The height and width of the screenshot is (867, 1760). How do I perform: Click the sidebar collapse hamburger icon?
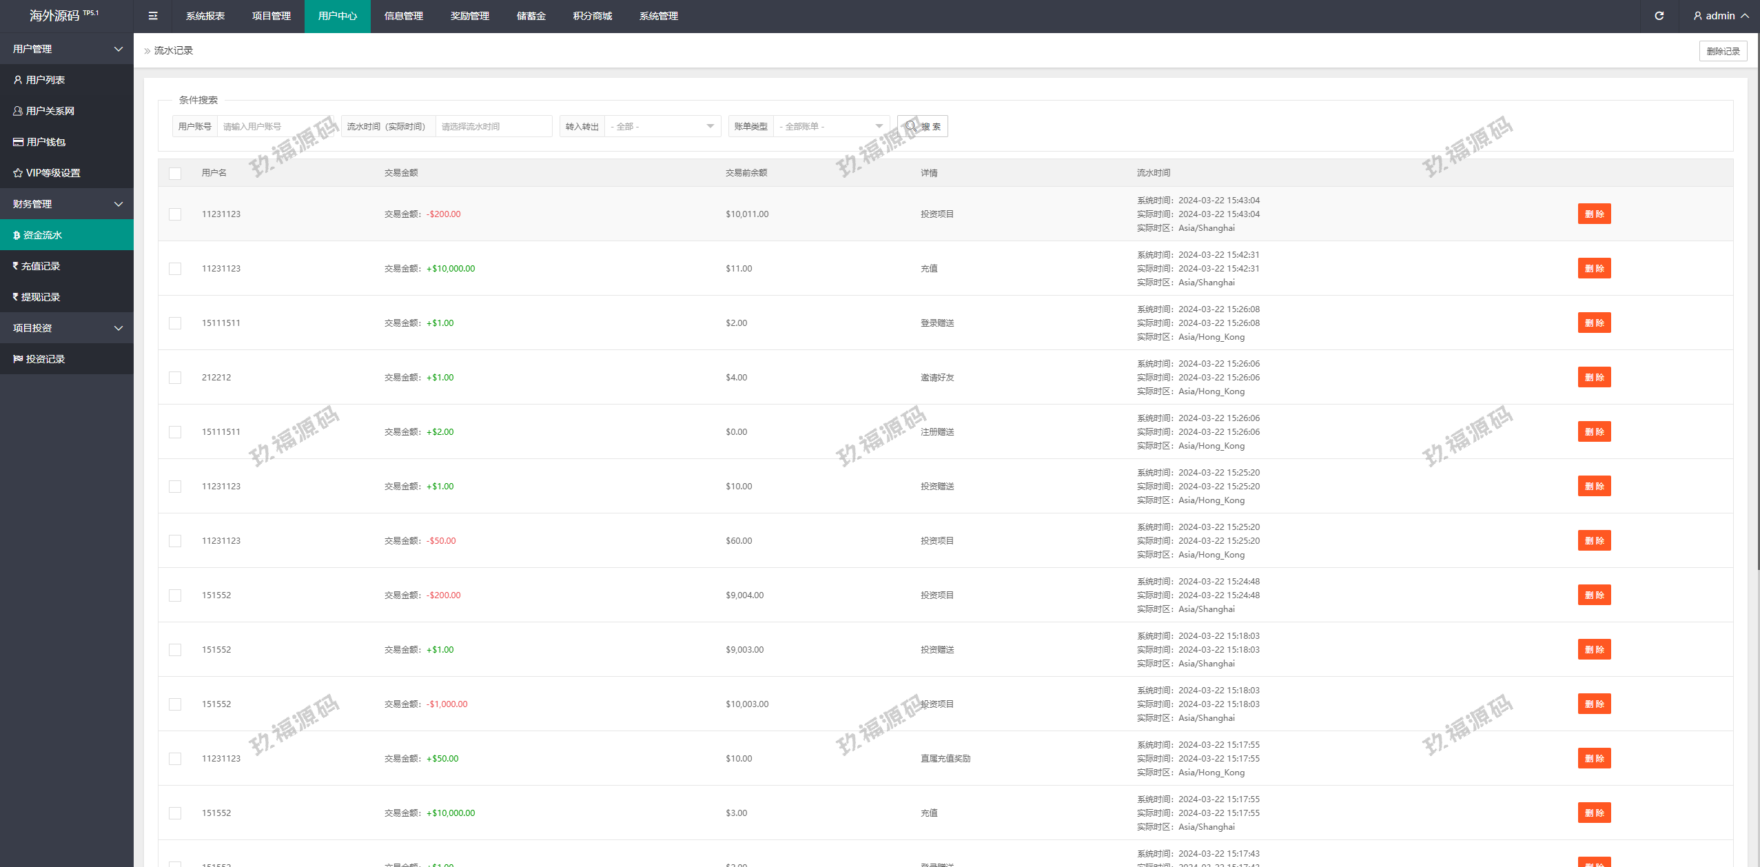[x=153, y=16]
